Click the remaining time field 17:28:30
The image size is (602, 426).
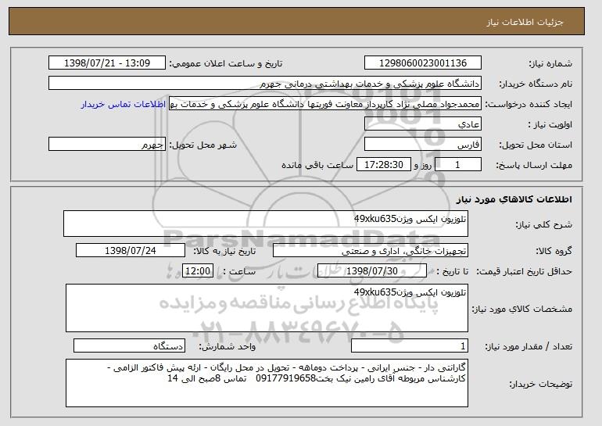(384, 165)
